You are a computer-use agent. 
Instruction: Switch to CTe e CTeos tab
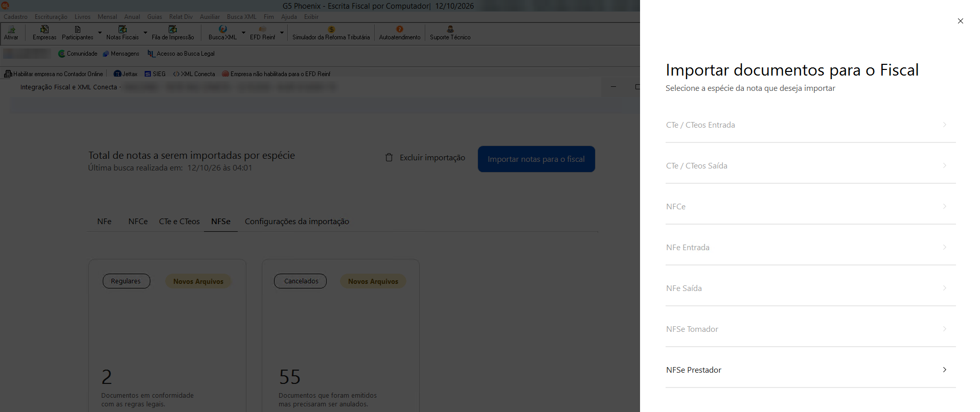pyautogui.click(x=179, y=222)
